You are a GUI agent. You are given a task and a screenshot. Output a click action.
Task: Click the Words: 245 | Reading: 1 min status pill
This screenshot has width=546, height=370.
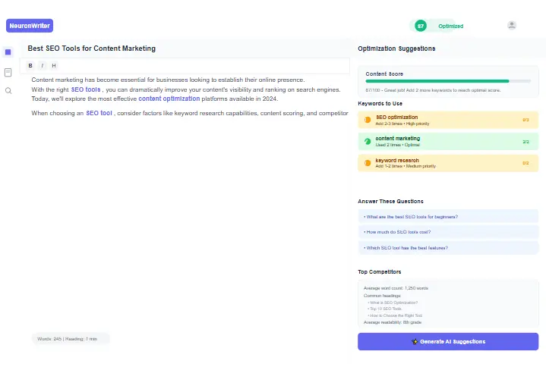[x=71, y=339]
